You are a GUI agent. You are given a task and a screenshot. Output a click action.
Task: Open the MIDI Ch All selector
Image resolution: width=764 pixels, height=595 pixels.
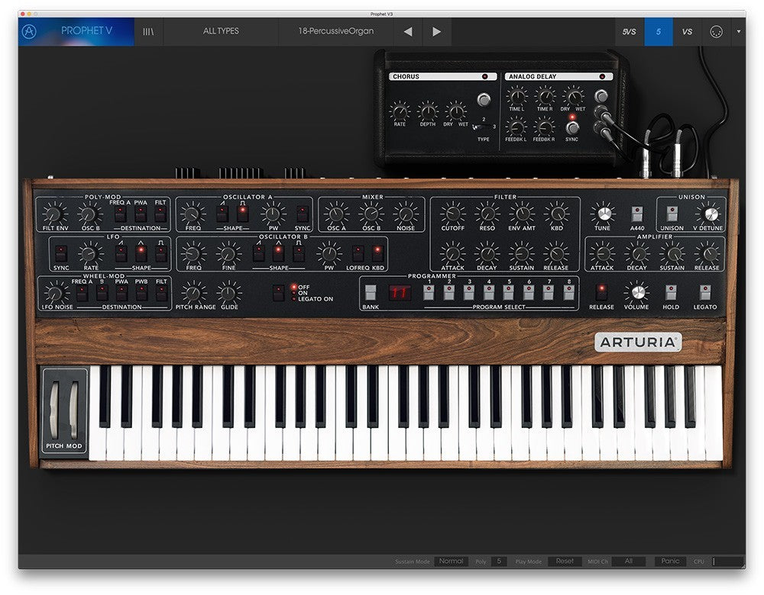(x=629, y=561)
